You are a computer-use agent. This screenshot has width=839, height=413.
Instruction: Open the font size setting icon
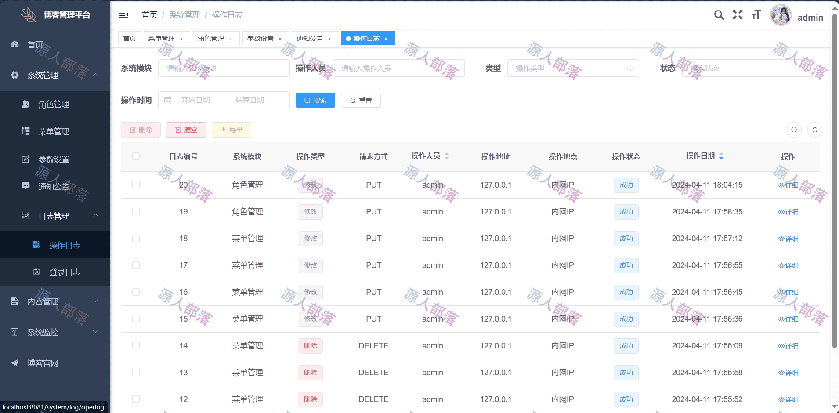pos(756,15)
